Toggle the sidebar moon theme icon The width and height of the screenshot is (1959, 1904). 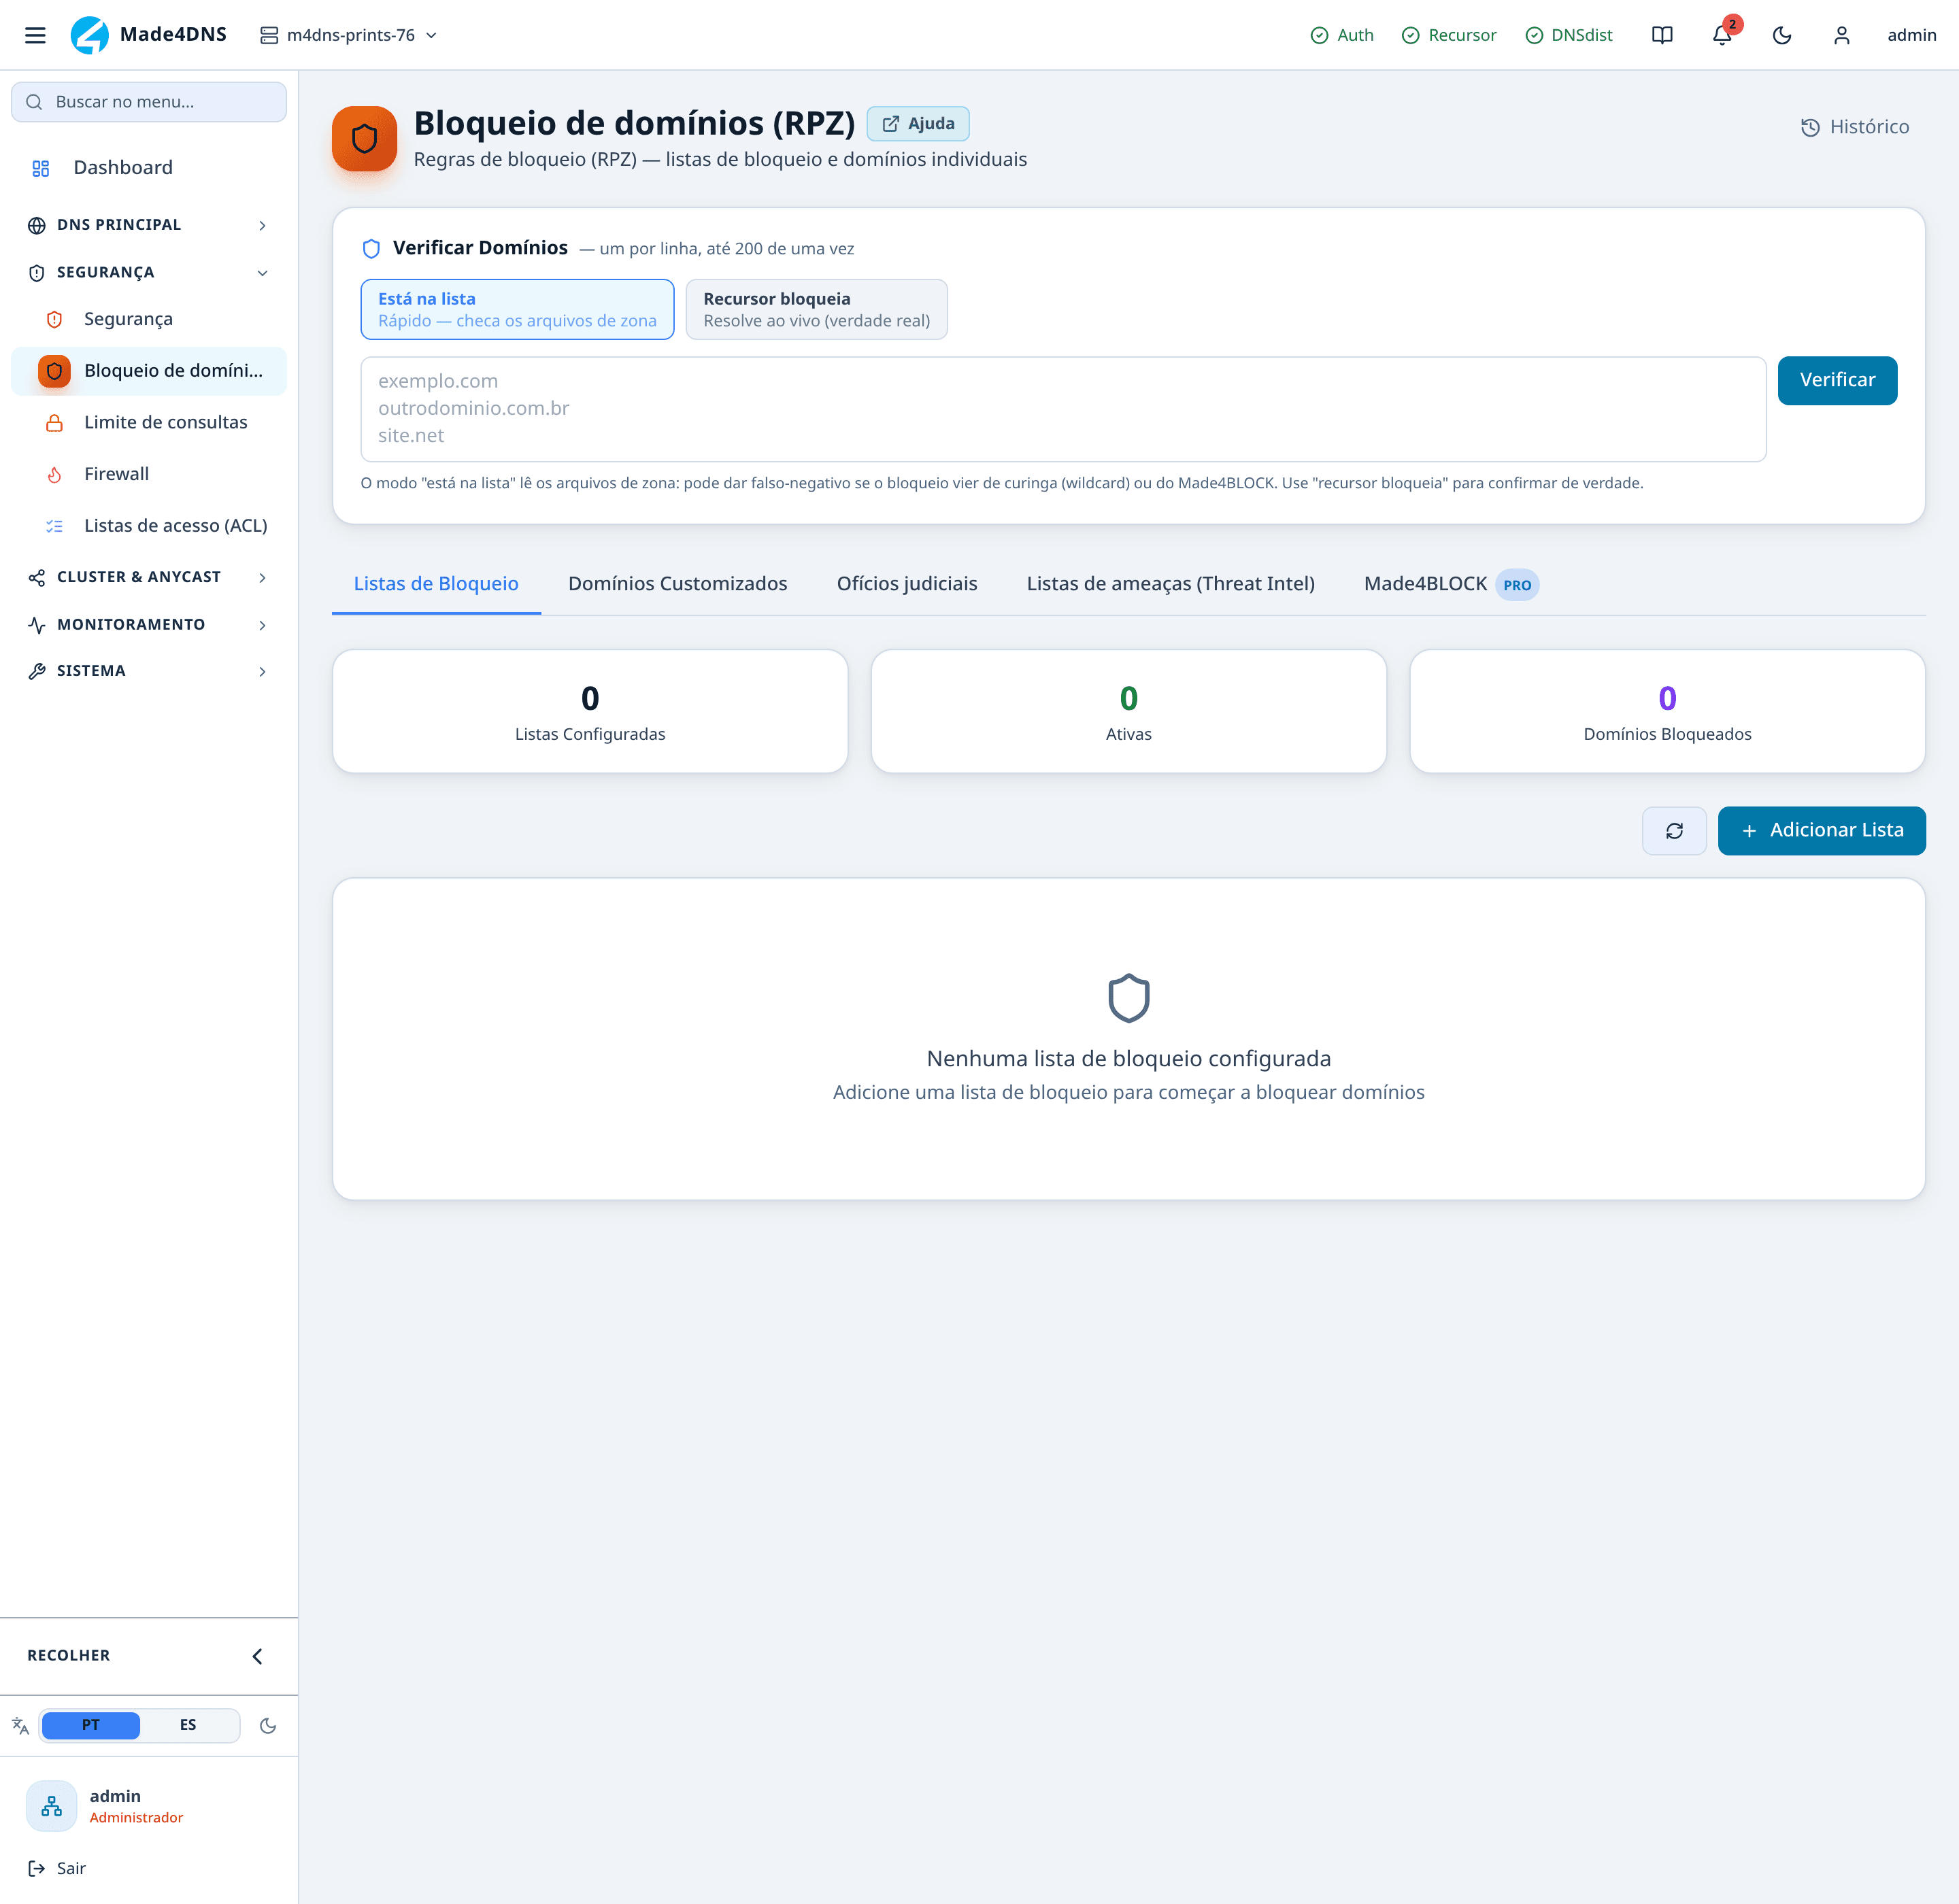(x=268, y=1726)
